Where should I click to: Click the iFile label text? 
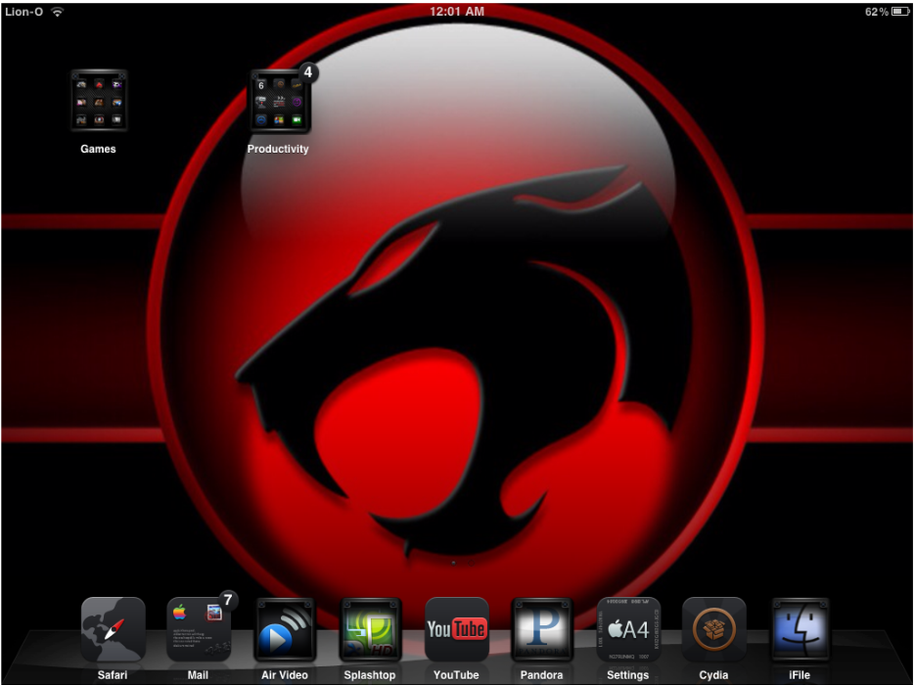(800, 674)
